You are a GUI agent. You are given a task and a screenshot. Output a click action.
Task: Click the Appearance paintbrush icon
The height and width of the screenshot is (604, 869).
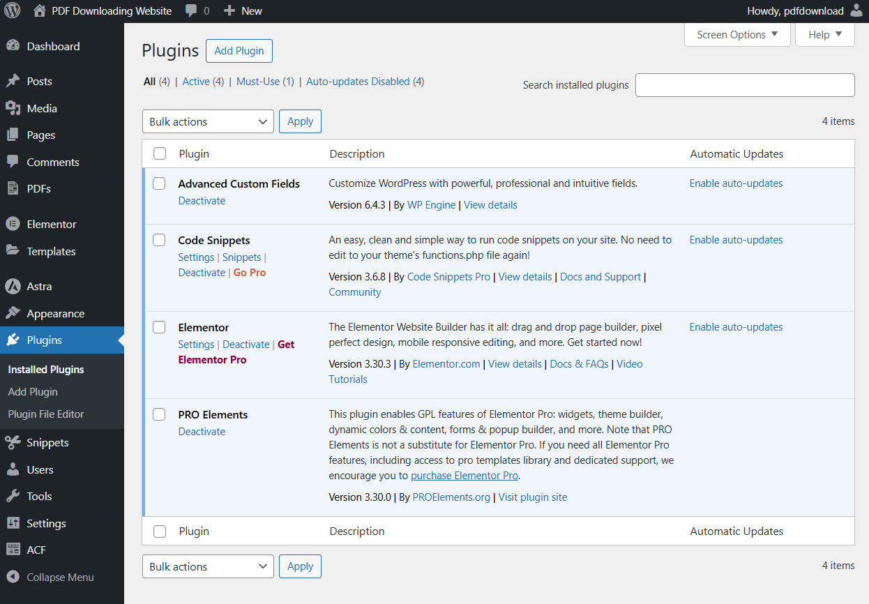point(13,313)
